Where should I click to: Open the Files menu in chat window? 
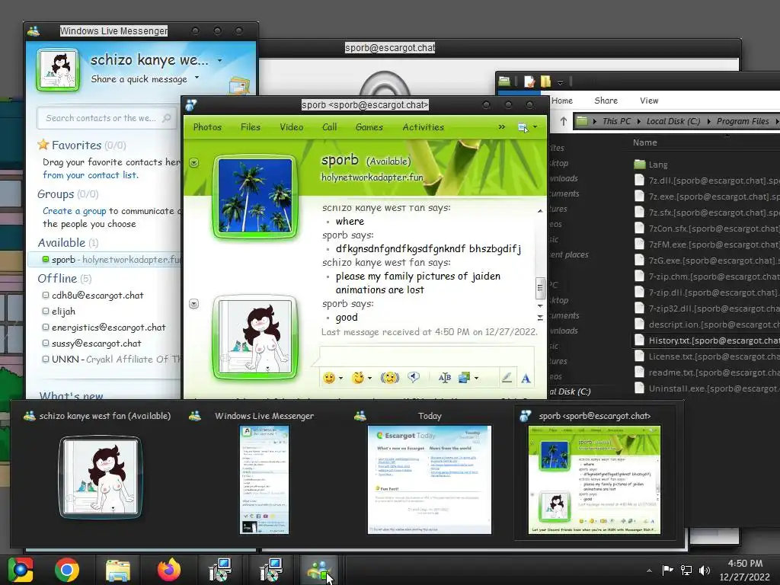[250, 127]
